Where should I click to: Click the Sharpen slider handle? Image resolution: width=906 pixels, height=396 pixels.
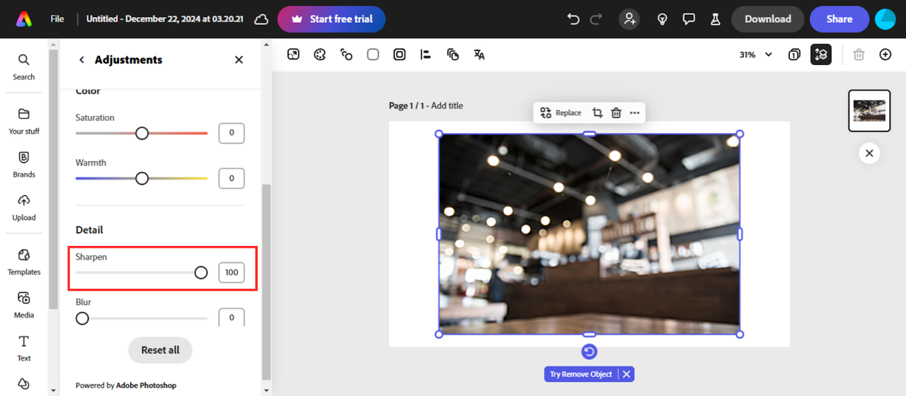pyautogui.click(x=201, y=272)
